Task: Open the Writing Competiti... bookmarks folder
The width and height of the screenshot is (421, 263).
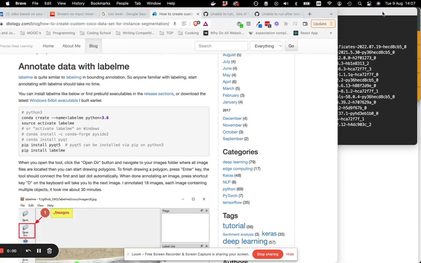Action: 135,33
